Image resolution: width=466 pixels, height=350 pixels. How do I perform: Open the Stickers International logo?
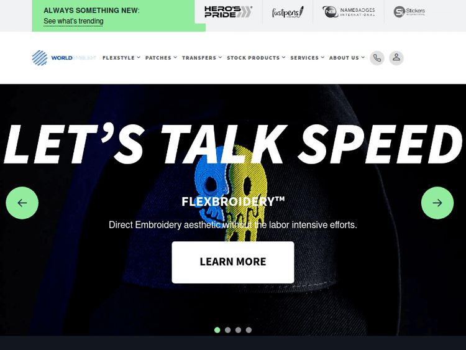pyautogui.click(x=409, y=12)
